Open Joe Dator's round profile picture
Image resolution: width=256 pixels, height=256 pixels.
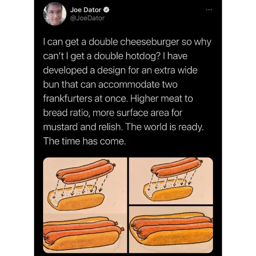coord(55,14)
